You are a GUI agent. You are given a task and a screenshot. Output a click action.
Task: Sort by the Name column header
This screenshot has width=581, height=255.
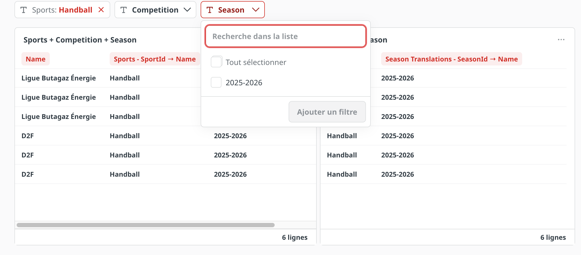pos(36,59)
